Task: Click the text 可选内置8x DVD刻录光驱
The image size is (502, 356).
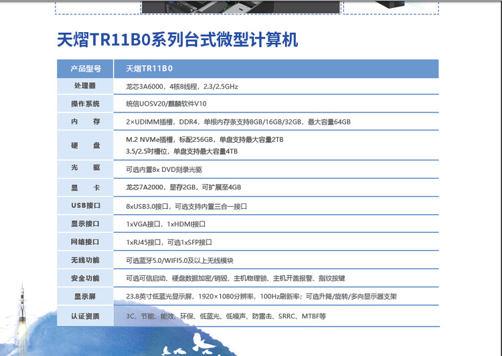Action: tap(164, 170)
